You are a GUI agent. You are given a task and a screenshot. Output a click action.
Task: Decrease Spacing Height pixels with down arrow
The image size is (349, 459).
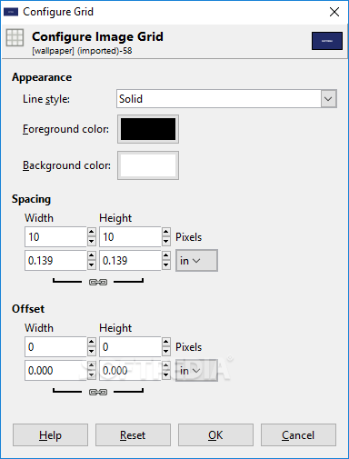(165, 242)
